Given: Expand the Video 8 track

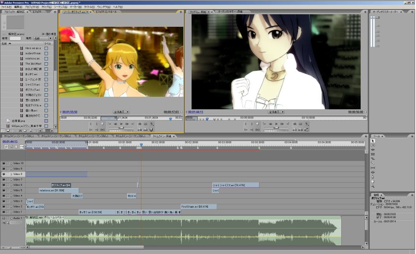Looking at the screenshot, I should (x=11, y=174).
